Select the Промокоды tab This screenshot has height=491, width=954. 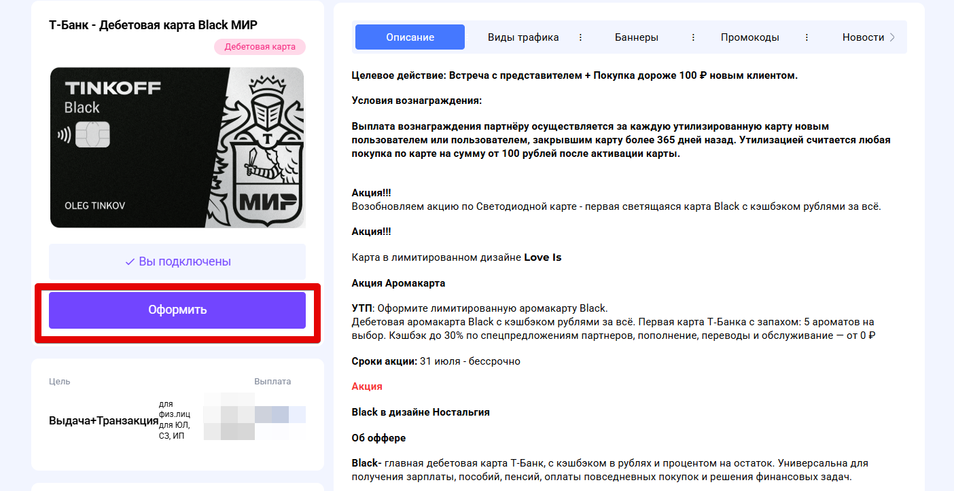tap(750, 37)
